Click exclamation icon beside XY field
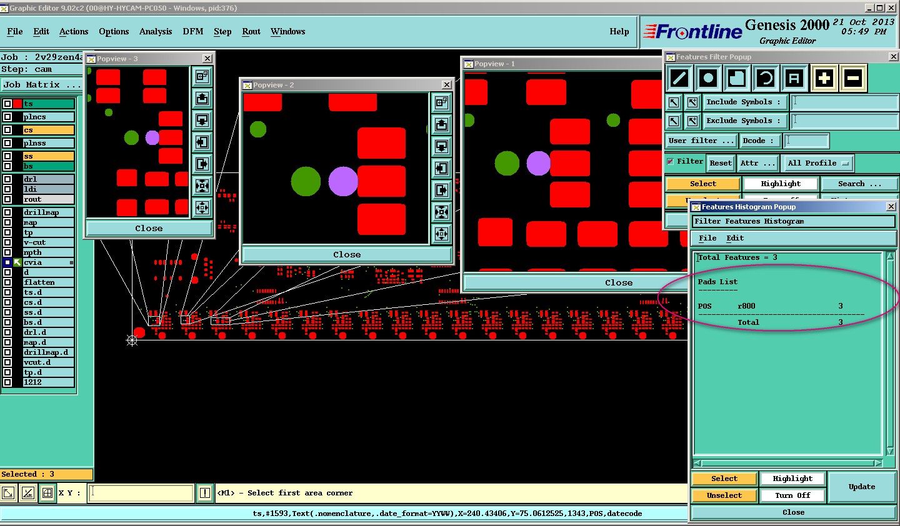The height and width of the screenshot is (526, 900). (204, 493)
